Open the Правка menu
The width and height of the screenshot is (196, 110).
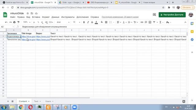21,17
